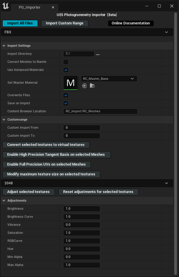The height and width of the screenshot is (277, 179).
Task: Modify maximum texture size on selected textures
Action: tap(51, 174)
